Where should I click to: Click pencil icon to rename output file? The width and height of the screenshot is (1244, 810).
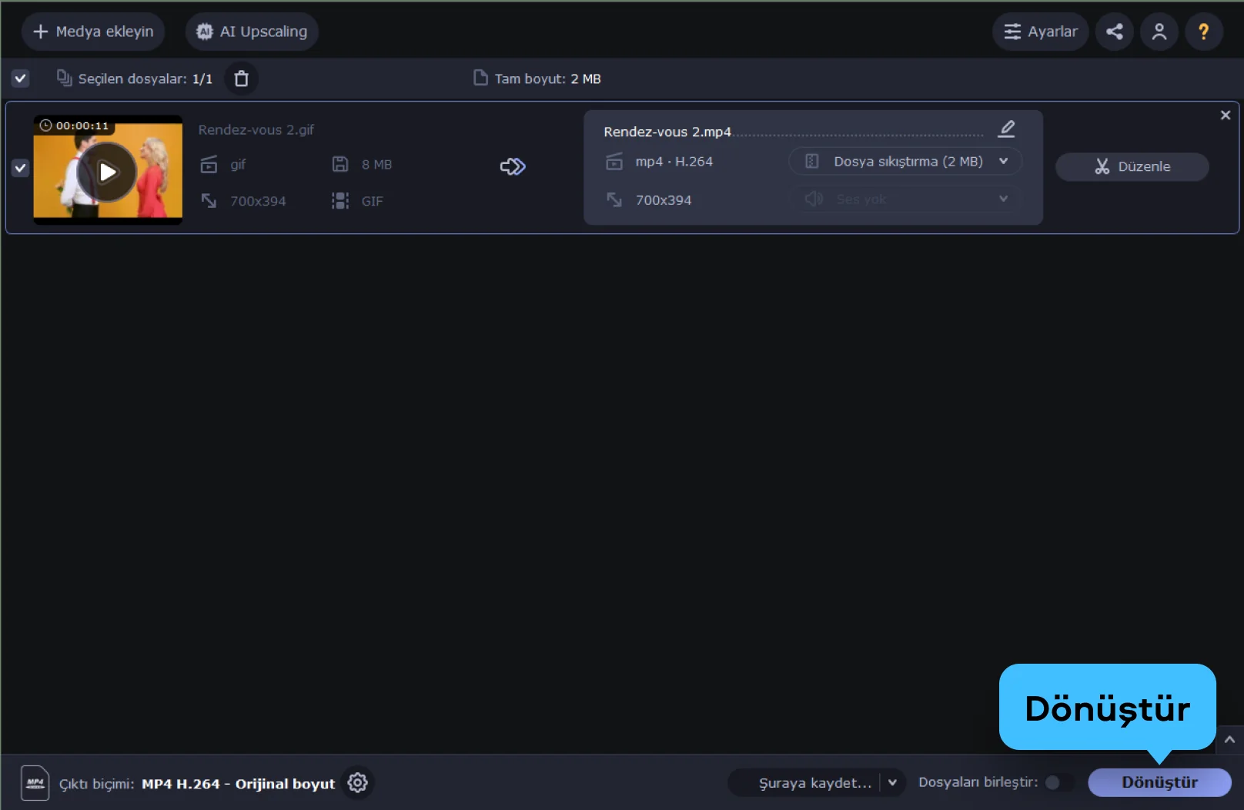click(x=1006, y=129)
